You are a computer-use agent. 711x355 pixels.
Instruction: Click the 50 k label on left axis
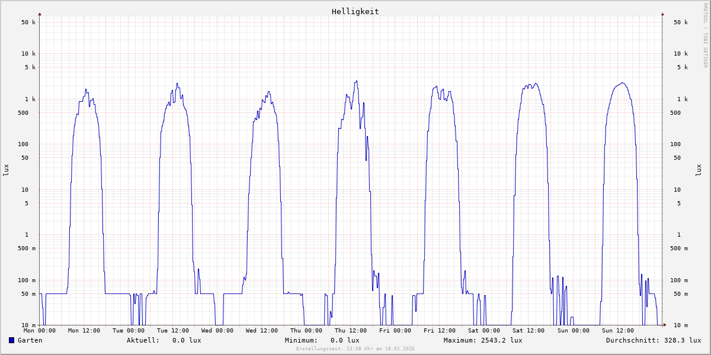point(28,22)
